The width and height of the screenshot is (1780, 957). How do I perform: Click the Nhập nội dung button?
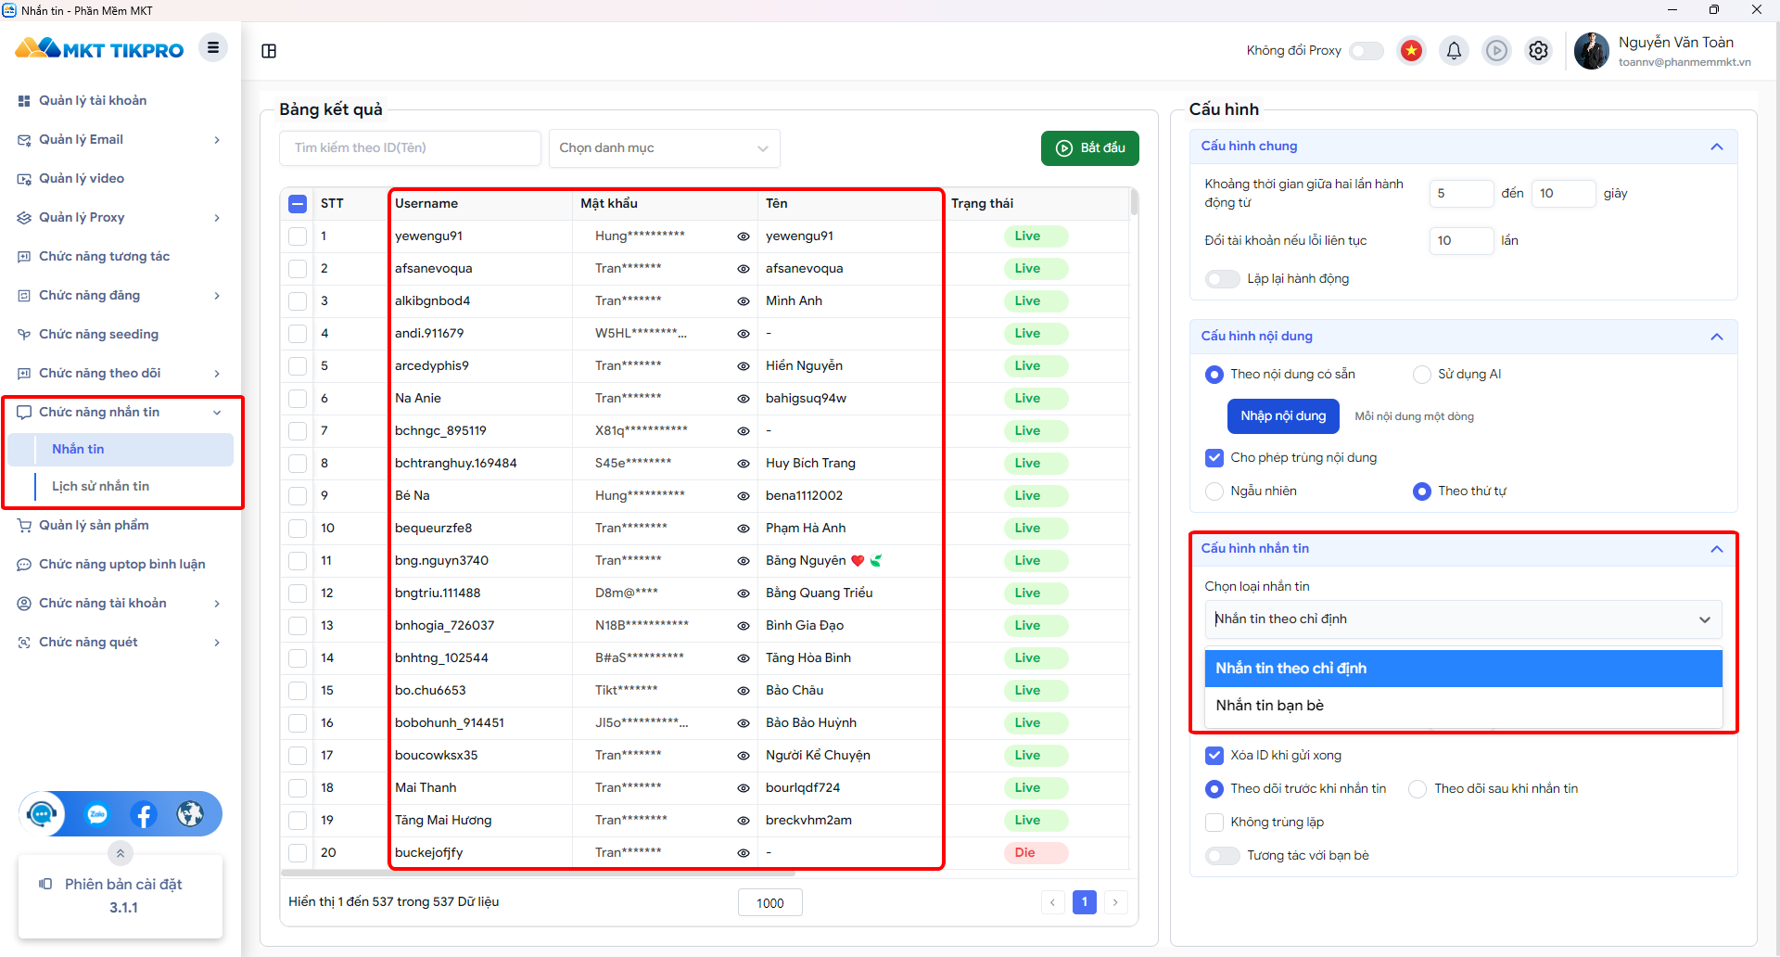click(x=1283, y=416)
